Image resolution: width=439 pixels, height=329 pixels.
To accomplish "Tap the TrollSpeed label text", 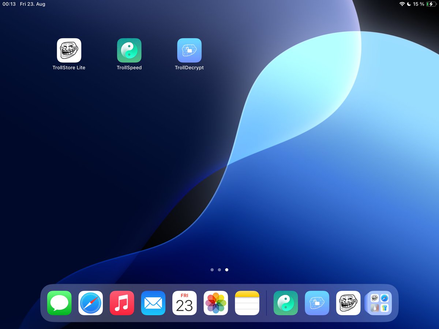I will tap(129, 68).
